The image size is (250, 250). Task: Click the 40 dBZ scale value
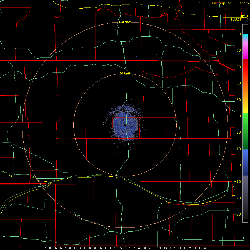pyautogui.click(x=239, y=100)
